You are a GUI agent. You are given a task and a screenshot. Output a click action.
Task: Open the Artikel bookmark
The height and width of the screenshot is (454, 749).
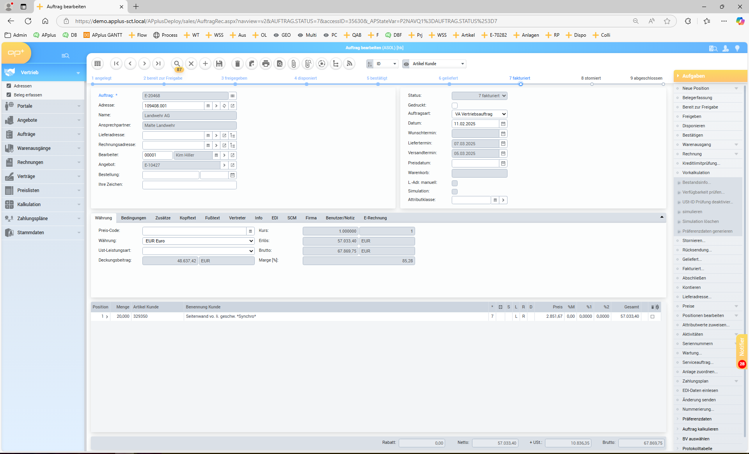[464, 35]
